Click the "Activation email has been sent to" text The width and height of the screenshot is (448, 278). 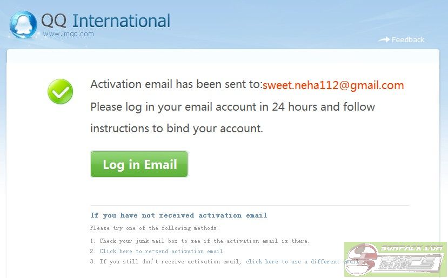[176, 85]
